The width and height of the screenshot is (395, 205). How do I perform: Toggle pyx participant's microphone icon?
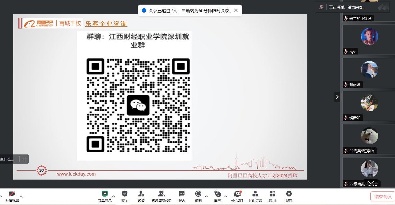point(346,52)
